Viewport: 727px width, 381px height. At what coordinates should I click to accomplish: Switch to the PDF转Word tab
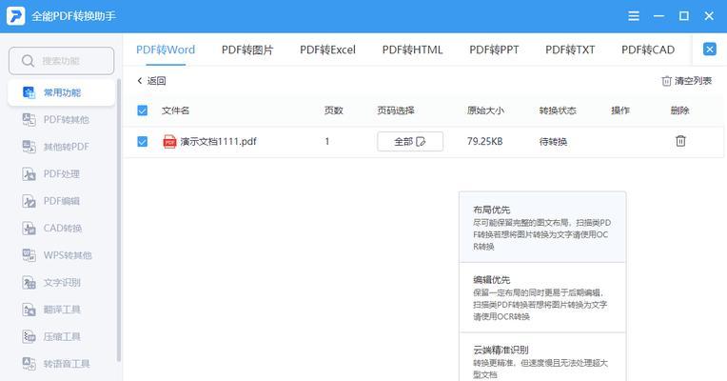[x=166, y=50]
